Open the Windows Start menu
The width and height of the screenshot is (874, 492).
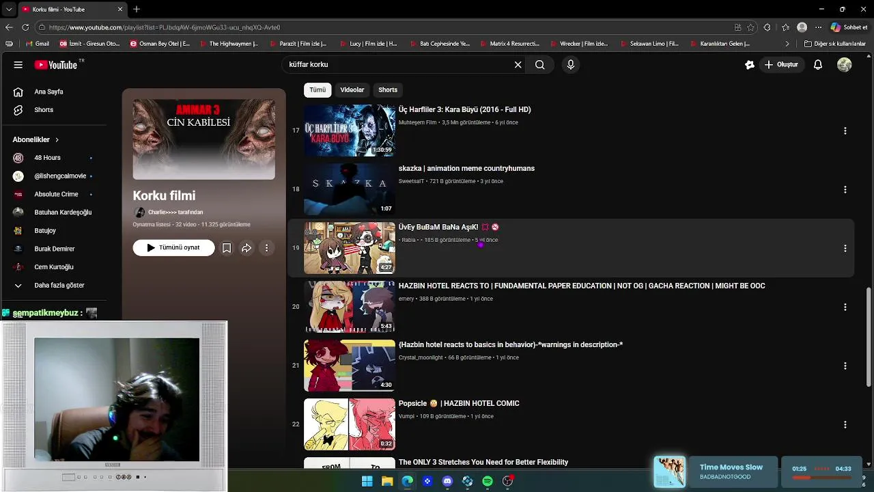(367, 481)
